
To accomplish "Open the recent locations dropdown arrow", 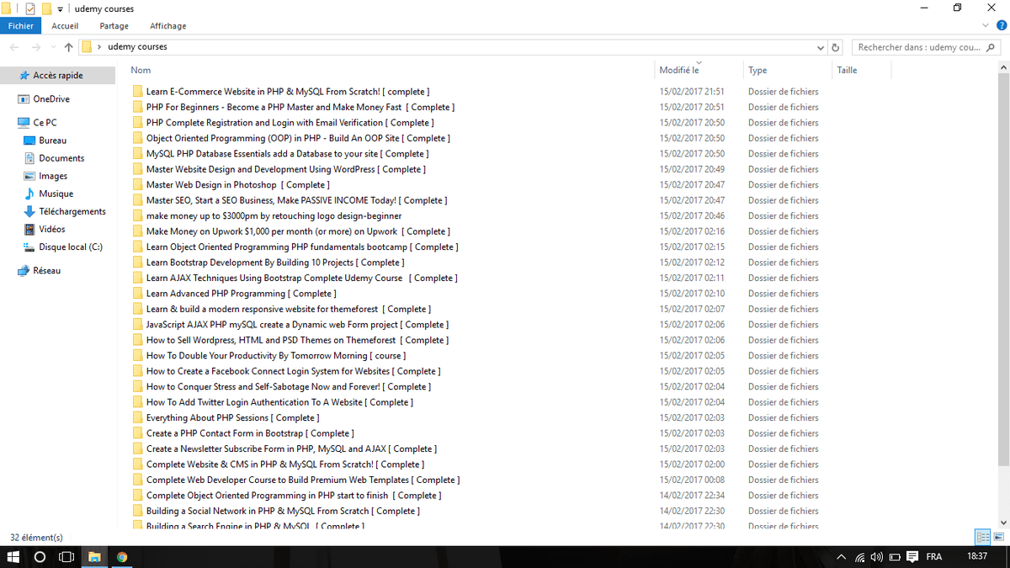I will [53, 48].
